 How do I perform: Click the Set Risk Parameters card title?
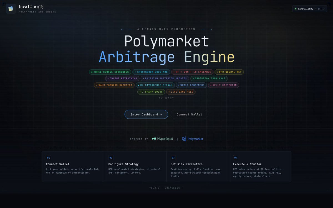(x=187, y=164)
